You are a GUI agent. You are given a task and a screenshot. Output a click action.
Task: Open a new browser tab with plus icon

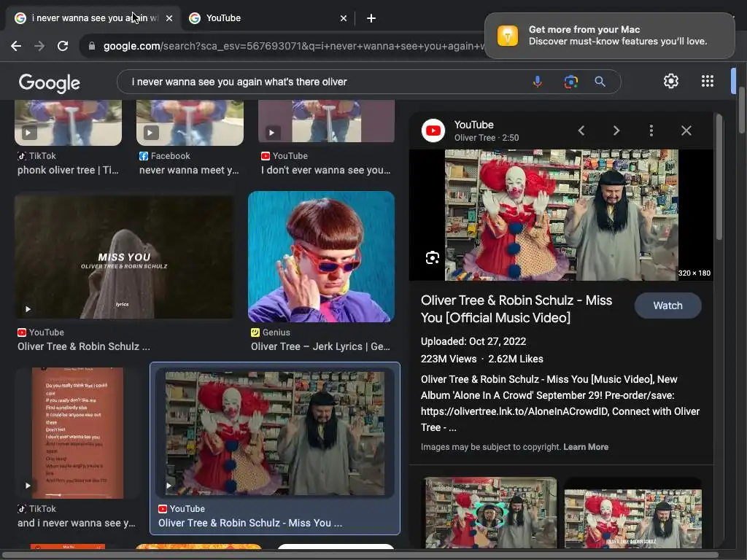(x=371, y=18)
